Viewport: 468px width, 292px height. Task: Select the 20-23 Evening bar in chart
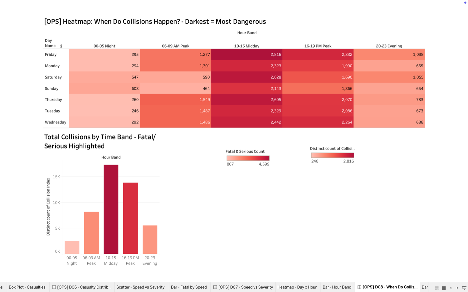click(150, 239)
